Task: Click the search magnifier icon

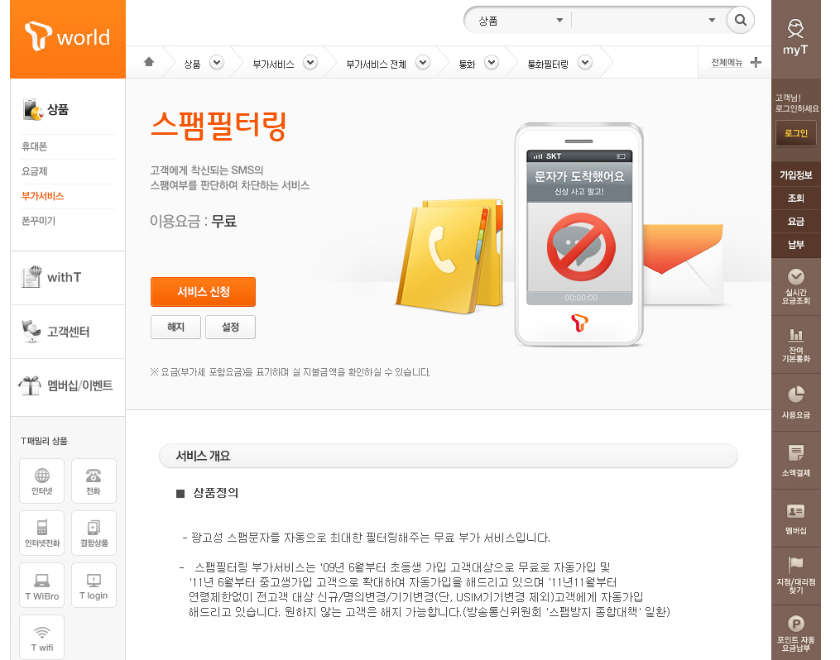Action: click(x=741, y=21)
